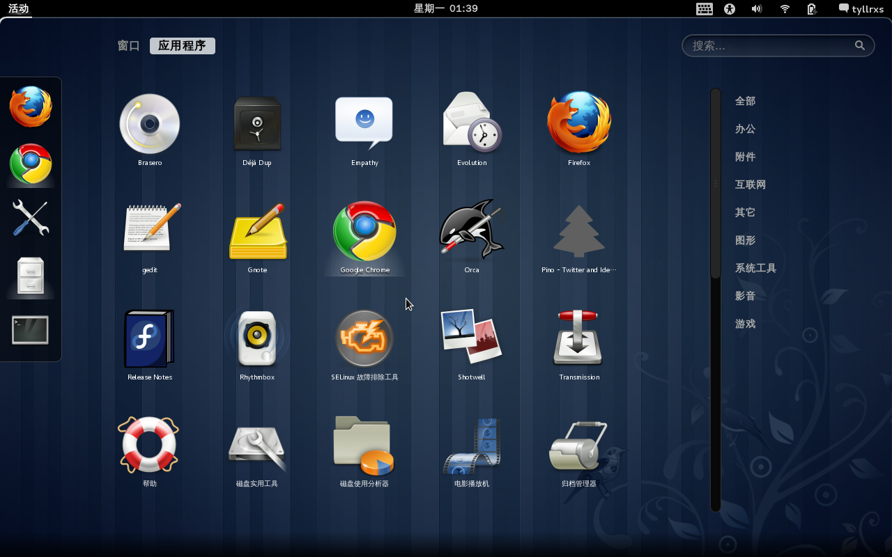Open battery status in top bar
Viewport: 892px width, 557px height.
812,8
